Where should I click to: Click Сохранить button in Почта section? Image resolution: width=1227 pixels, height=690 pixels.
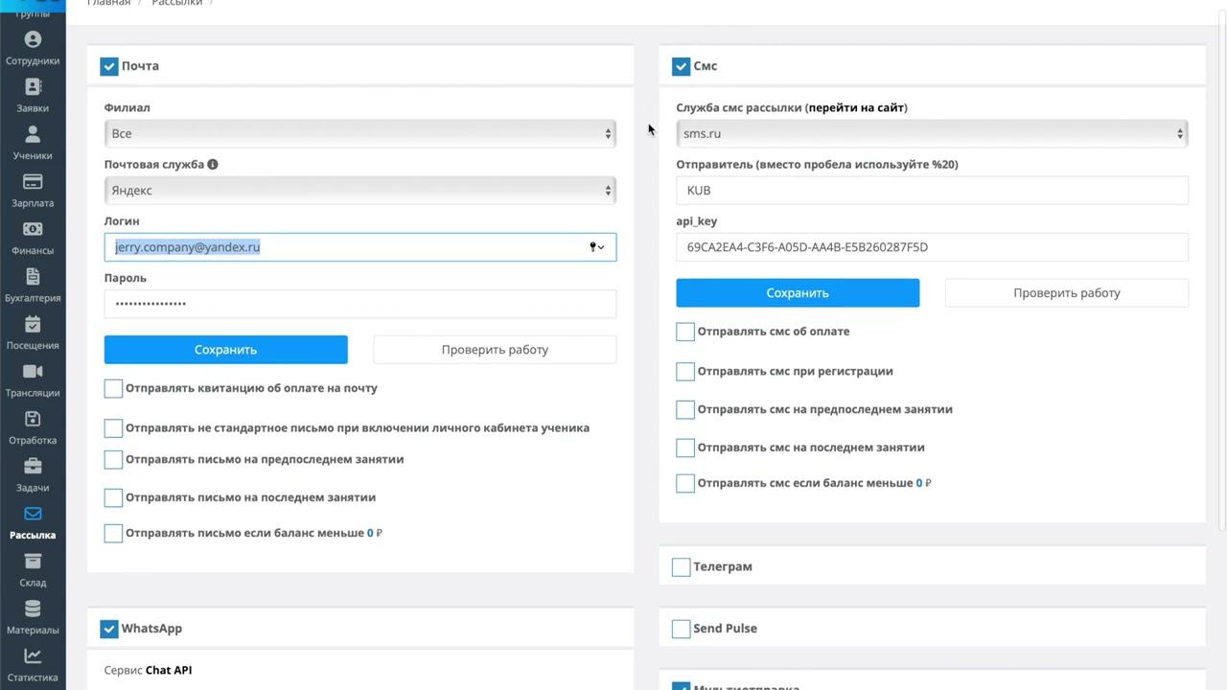tap(226, 350)
